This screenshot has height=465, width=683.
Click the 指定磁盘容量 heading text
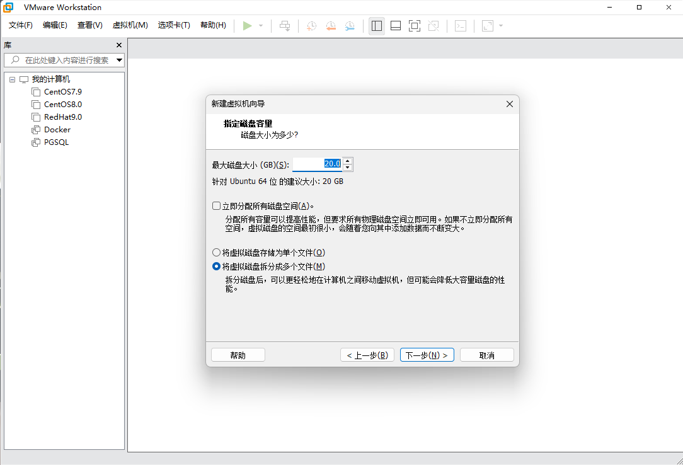coord(248,123)
